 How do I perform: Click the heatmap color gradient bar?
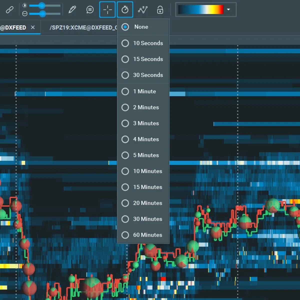point(200,9)
